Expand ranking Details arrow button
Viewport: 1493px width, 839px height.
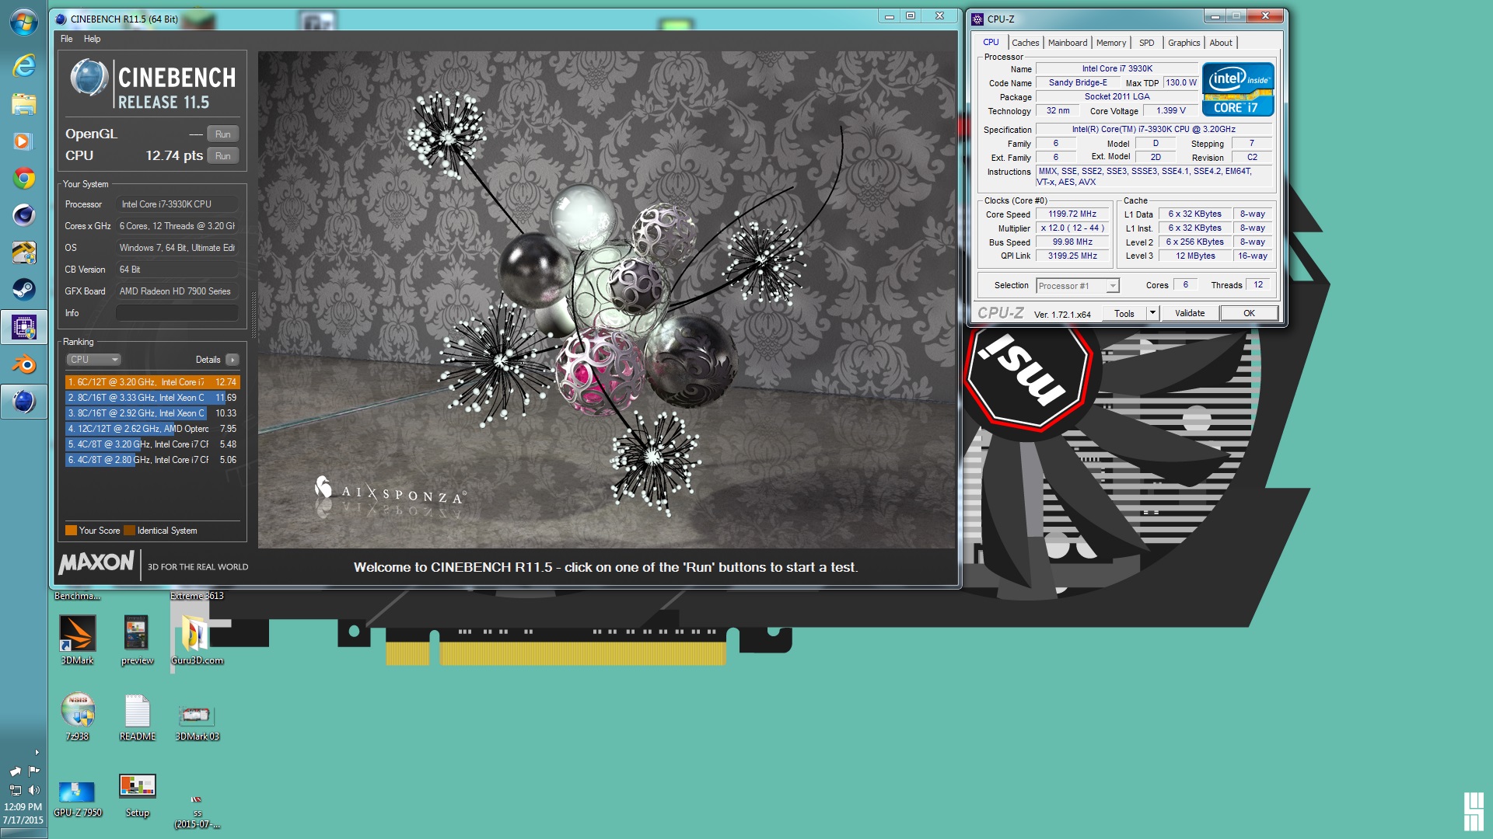click(x=232, y=360)
